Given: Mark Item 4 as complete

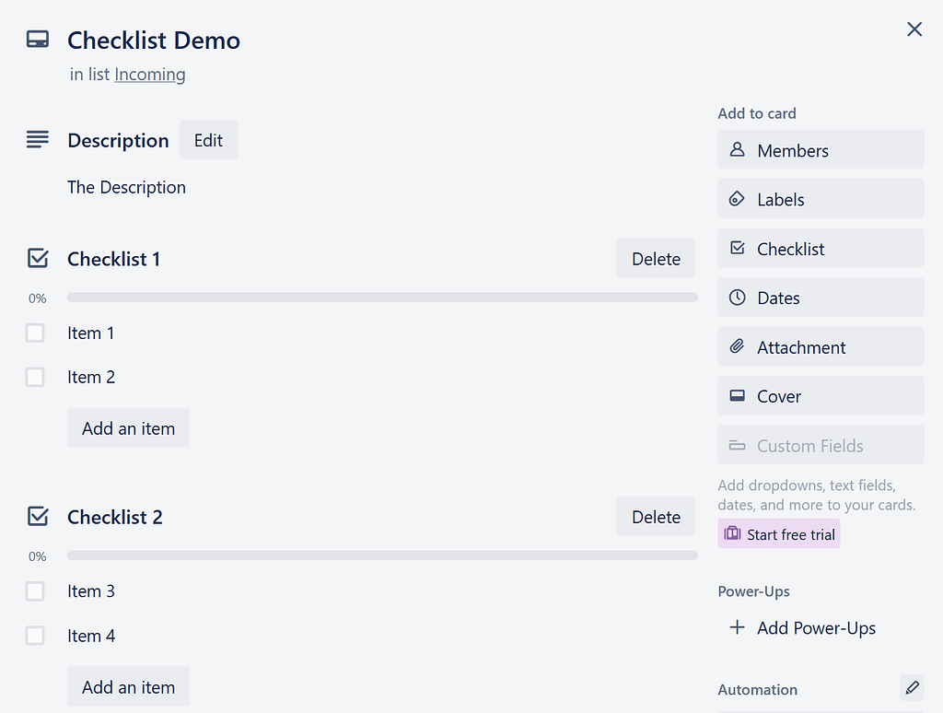Looking at the screenshot, I should [34, 636].
